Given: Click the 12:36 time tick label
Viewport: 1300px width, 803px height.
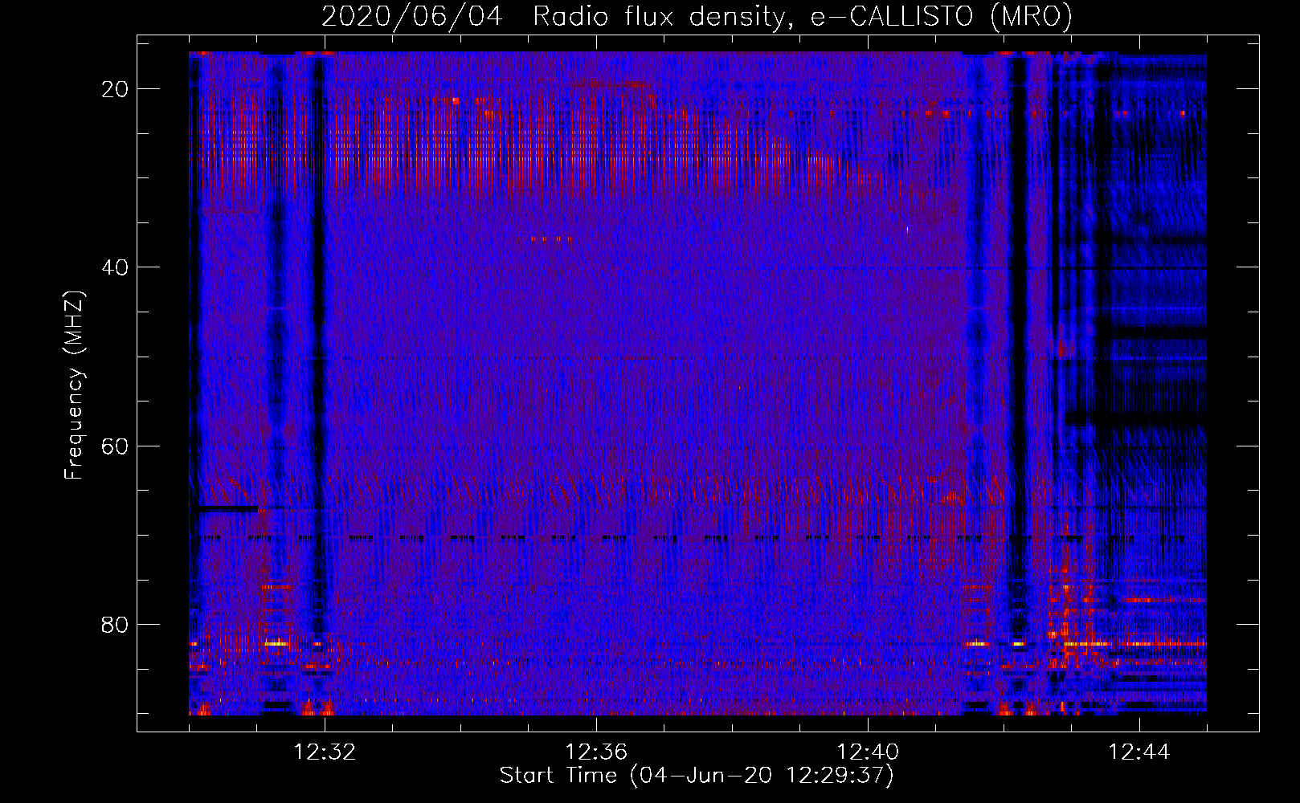Looking at the screenshot, I should [x=596, y=752].
